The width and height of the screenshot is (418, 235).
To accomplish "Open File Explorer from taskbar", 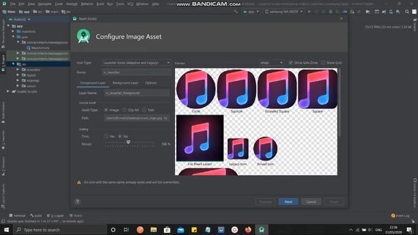I will [153, 230].
